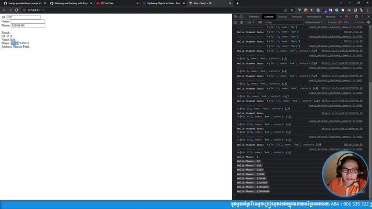Expand the last 'Hello Student Data' object with id 1111
The image size is (372, 209).
[267, 145]
